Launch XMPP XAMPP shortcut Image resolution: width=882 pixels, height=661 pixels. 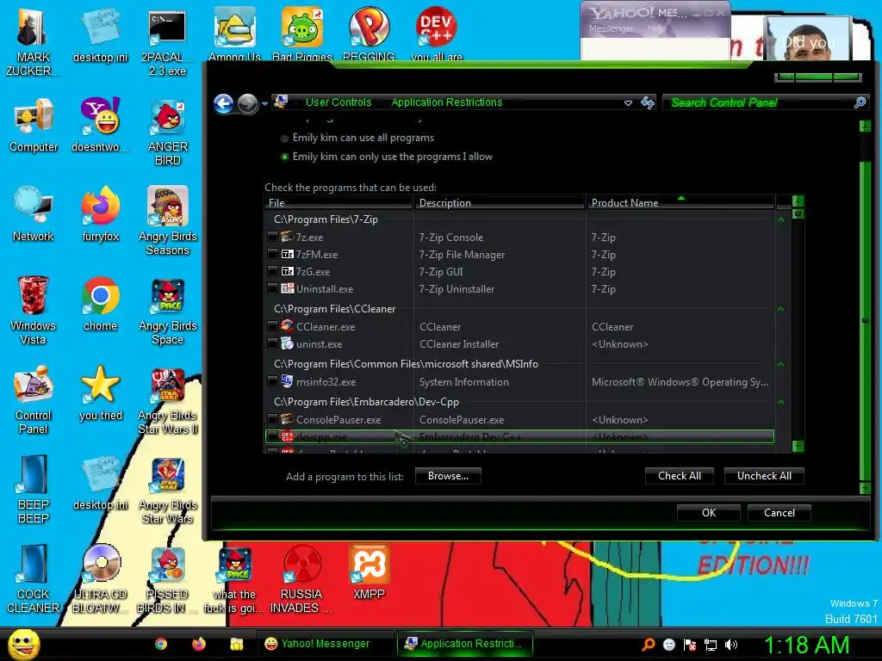tap(369, 572)
